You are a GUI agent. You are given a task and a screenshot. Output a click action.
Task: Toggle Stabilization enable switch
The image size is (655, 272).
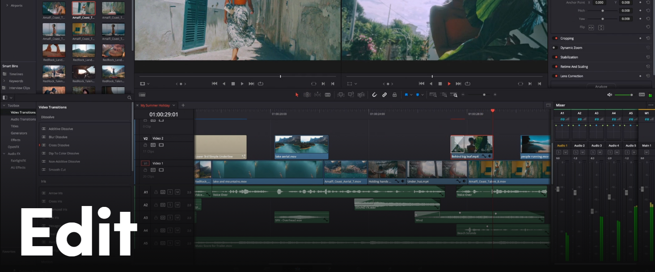pos(555,57)
